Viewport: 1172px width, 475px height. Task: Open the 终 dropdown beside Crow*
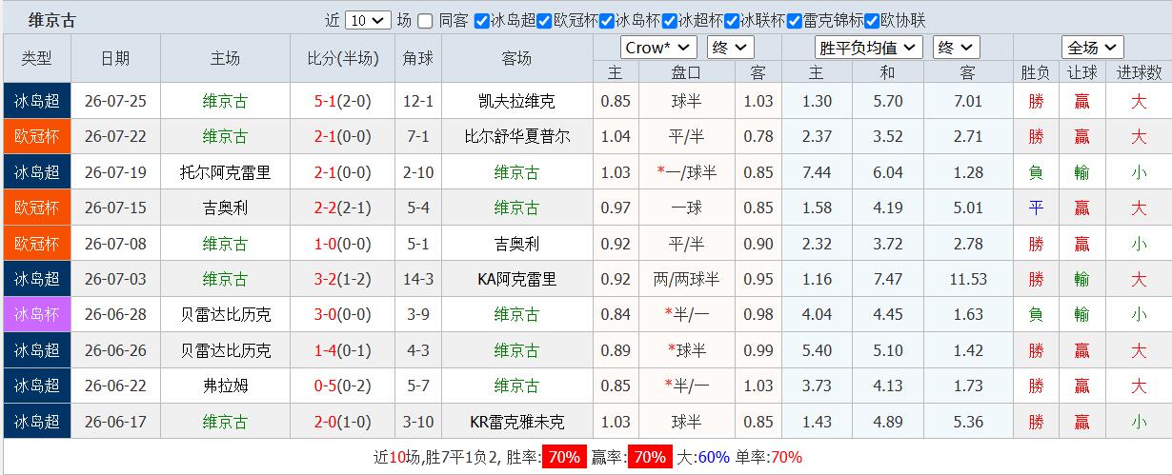(732, 48)
